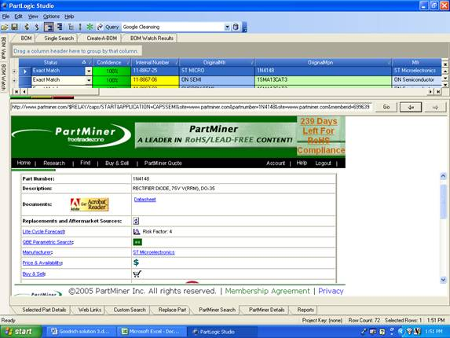Switch to the PartMiner Details tab

click(266, 310)
